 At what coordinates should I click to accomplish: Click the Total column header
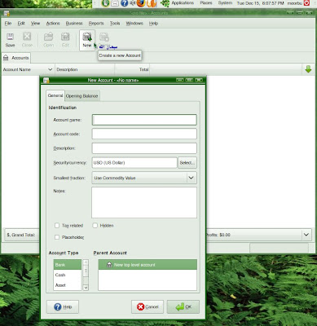pyautogui.click(x=132, y=69)
